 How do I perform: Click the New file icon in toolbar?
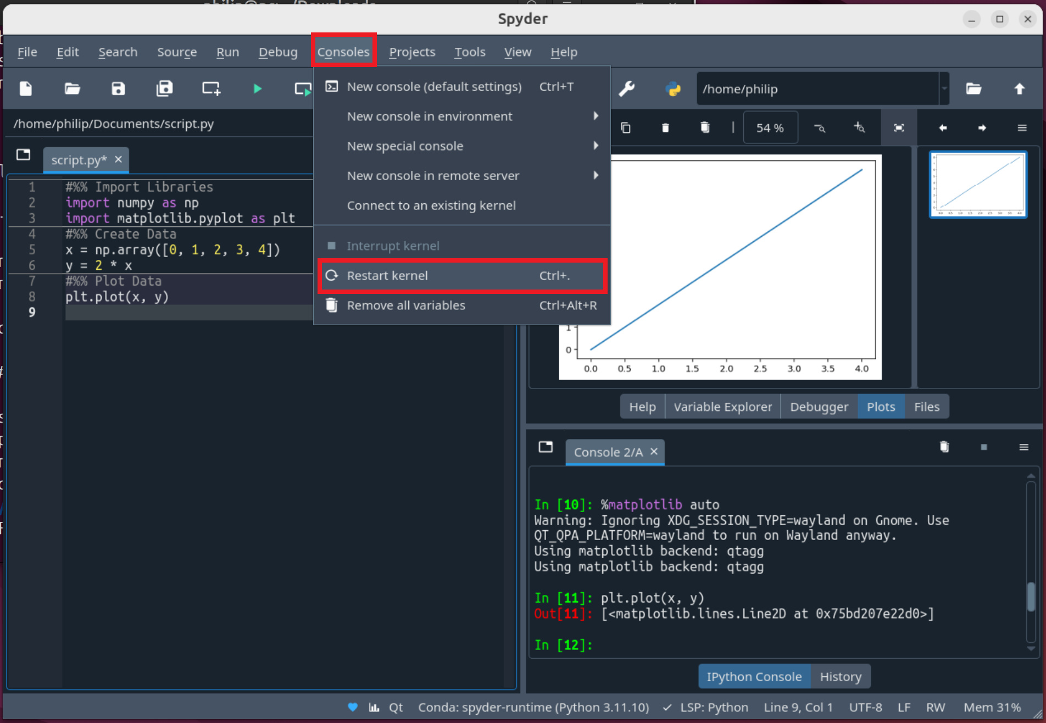click(x=26, y=88)
